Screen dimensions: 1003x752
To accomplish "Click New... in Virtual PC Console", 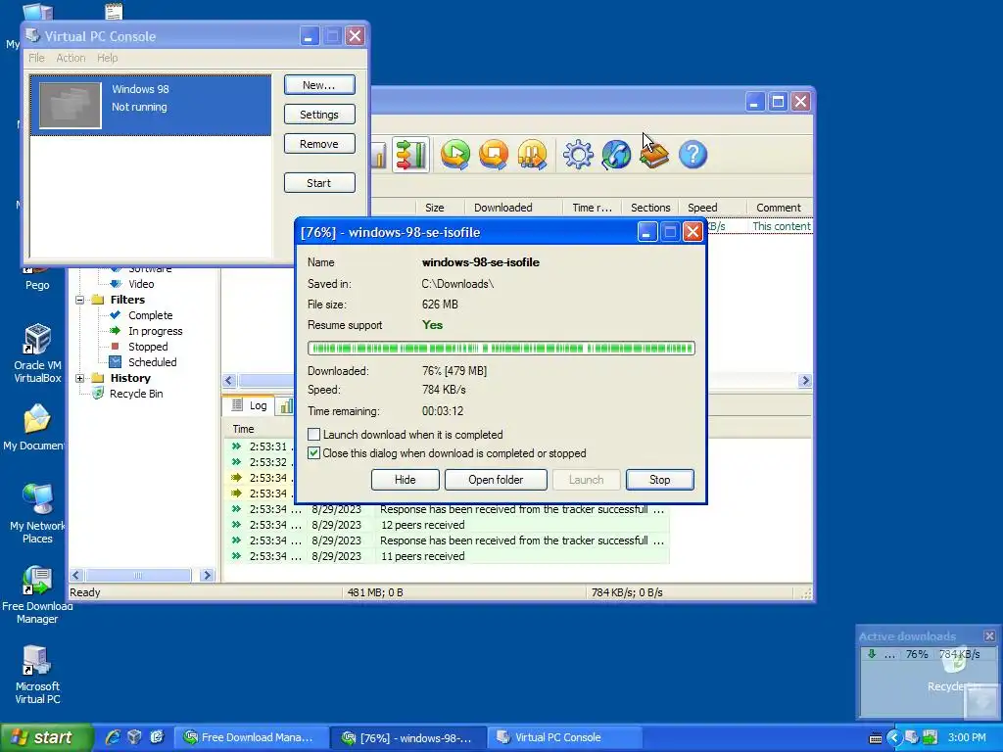I will 319,85.
